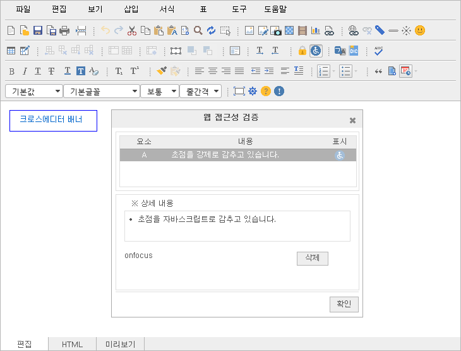The image size is (461, 351).
Task: Increase indent icon
Action: [x=269, y=71]
